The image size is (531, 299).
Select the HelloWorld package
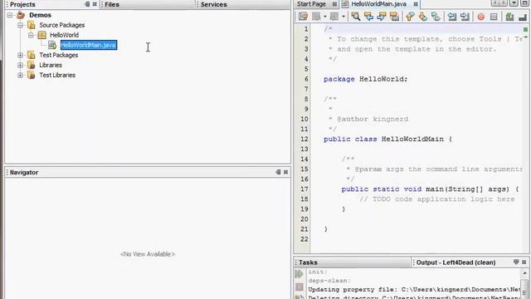pyautogui.click(x=64, y=35)
